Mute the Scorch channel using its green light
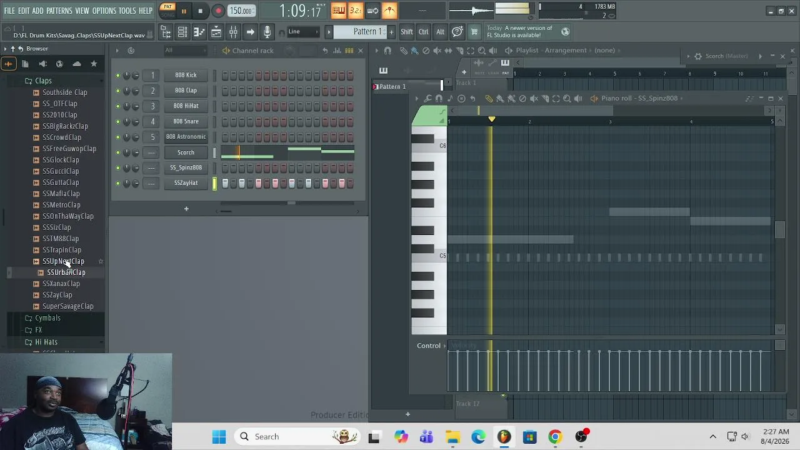Viewport: 800px width, 450px height. click(x=117, y=152)
